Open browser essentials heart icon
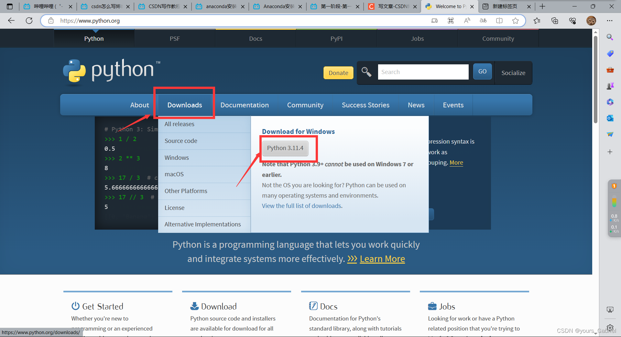Image resolution: width=621 pixels, height=337 pixels. [572, 21]
